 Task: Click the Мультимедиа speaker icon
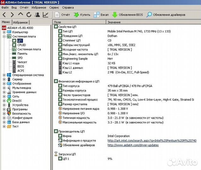(9, 88)
